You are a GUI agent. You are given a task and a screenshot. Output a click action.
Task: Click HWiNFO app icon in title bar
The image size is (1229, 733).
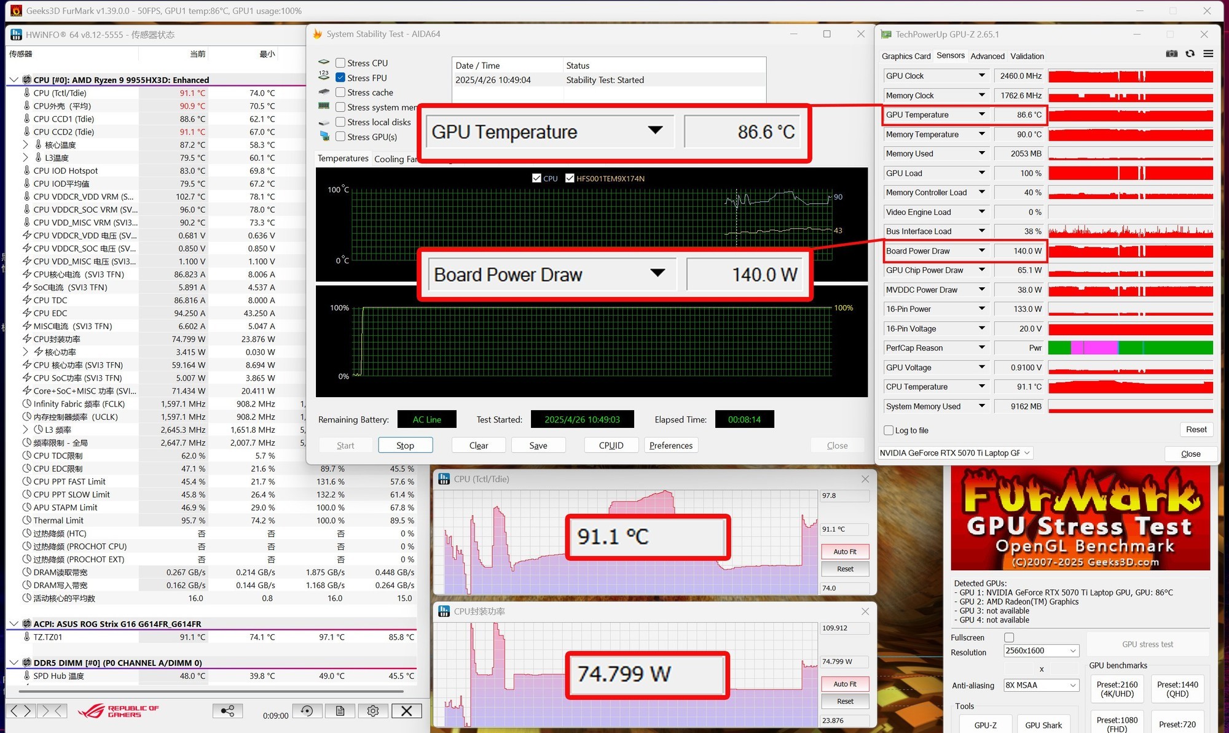point(16,34)
